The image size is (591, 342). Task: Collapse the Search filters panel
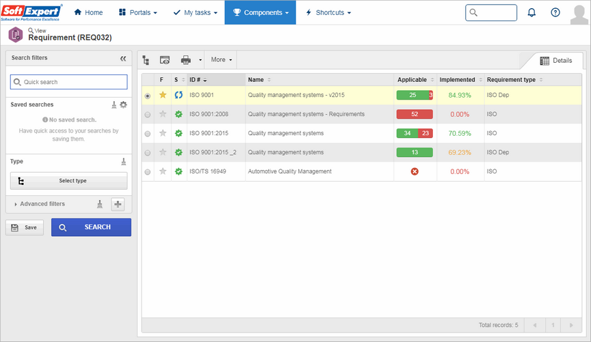(123, 58)
